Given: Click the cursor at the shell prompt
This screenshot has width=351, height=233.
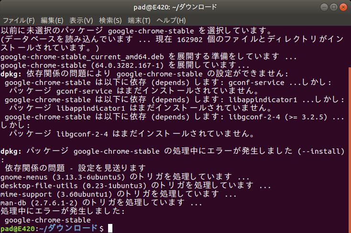Looking at the screenshot, I should tap(110, 228).
